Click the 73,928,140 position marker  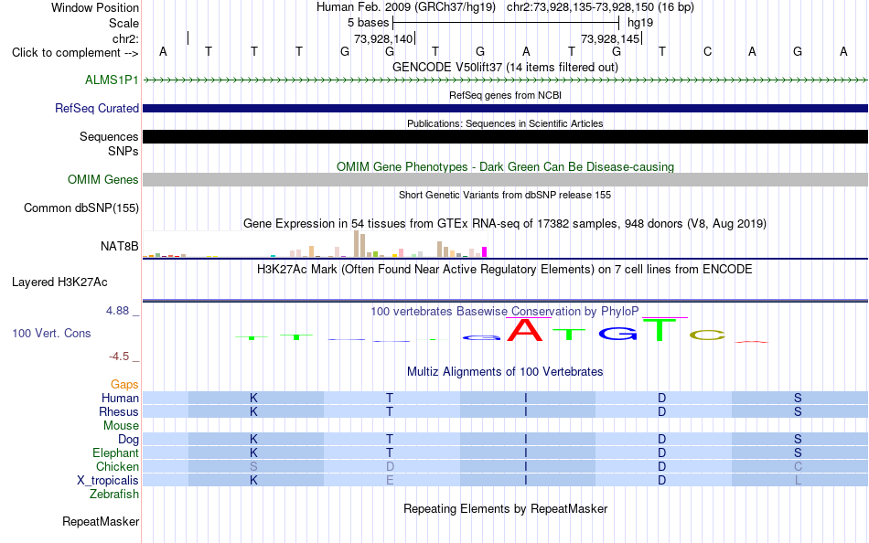click(x=383, y=38)
